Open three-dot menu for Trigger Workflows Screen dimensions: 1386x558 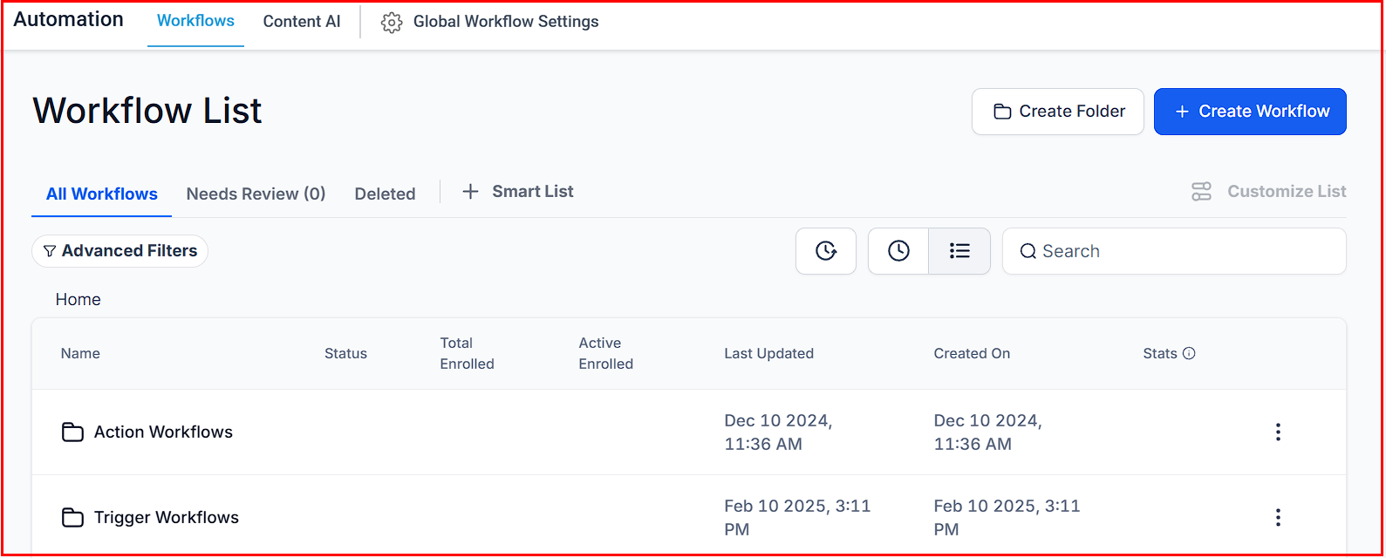pos(1278,517)
